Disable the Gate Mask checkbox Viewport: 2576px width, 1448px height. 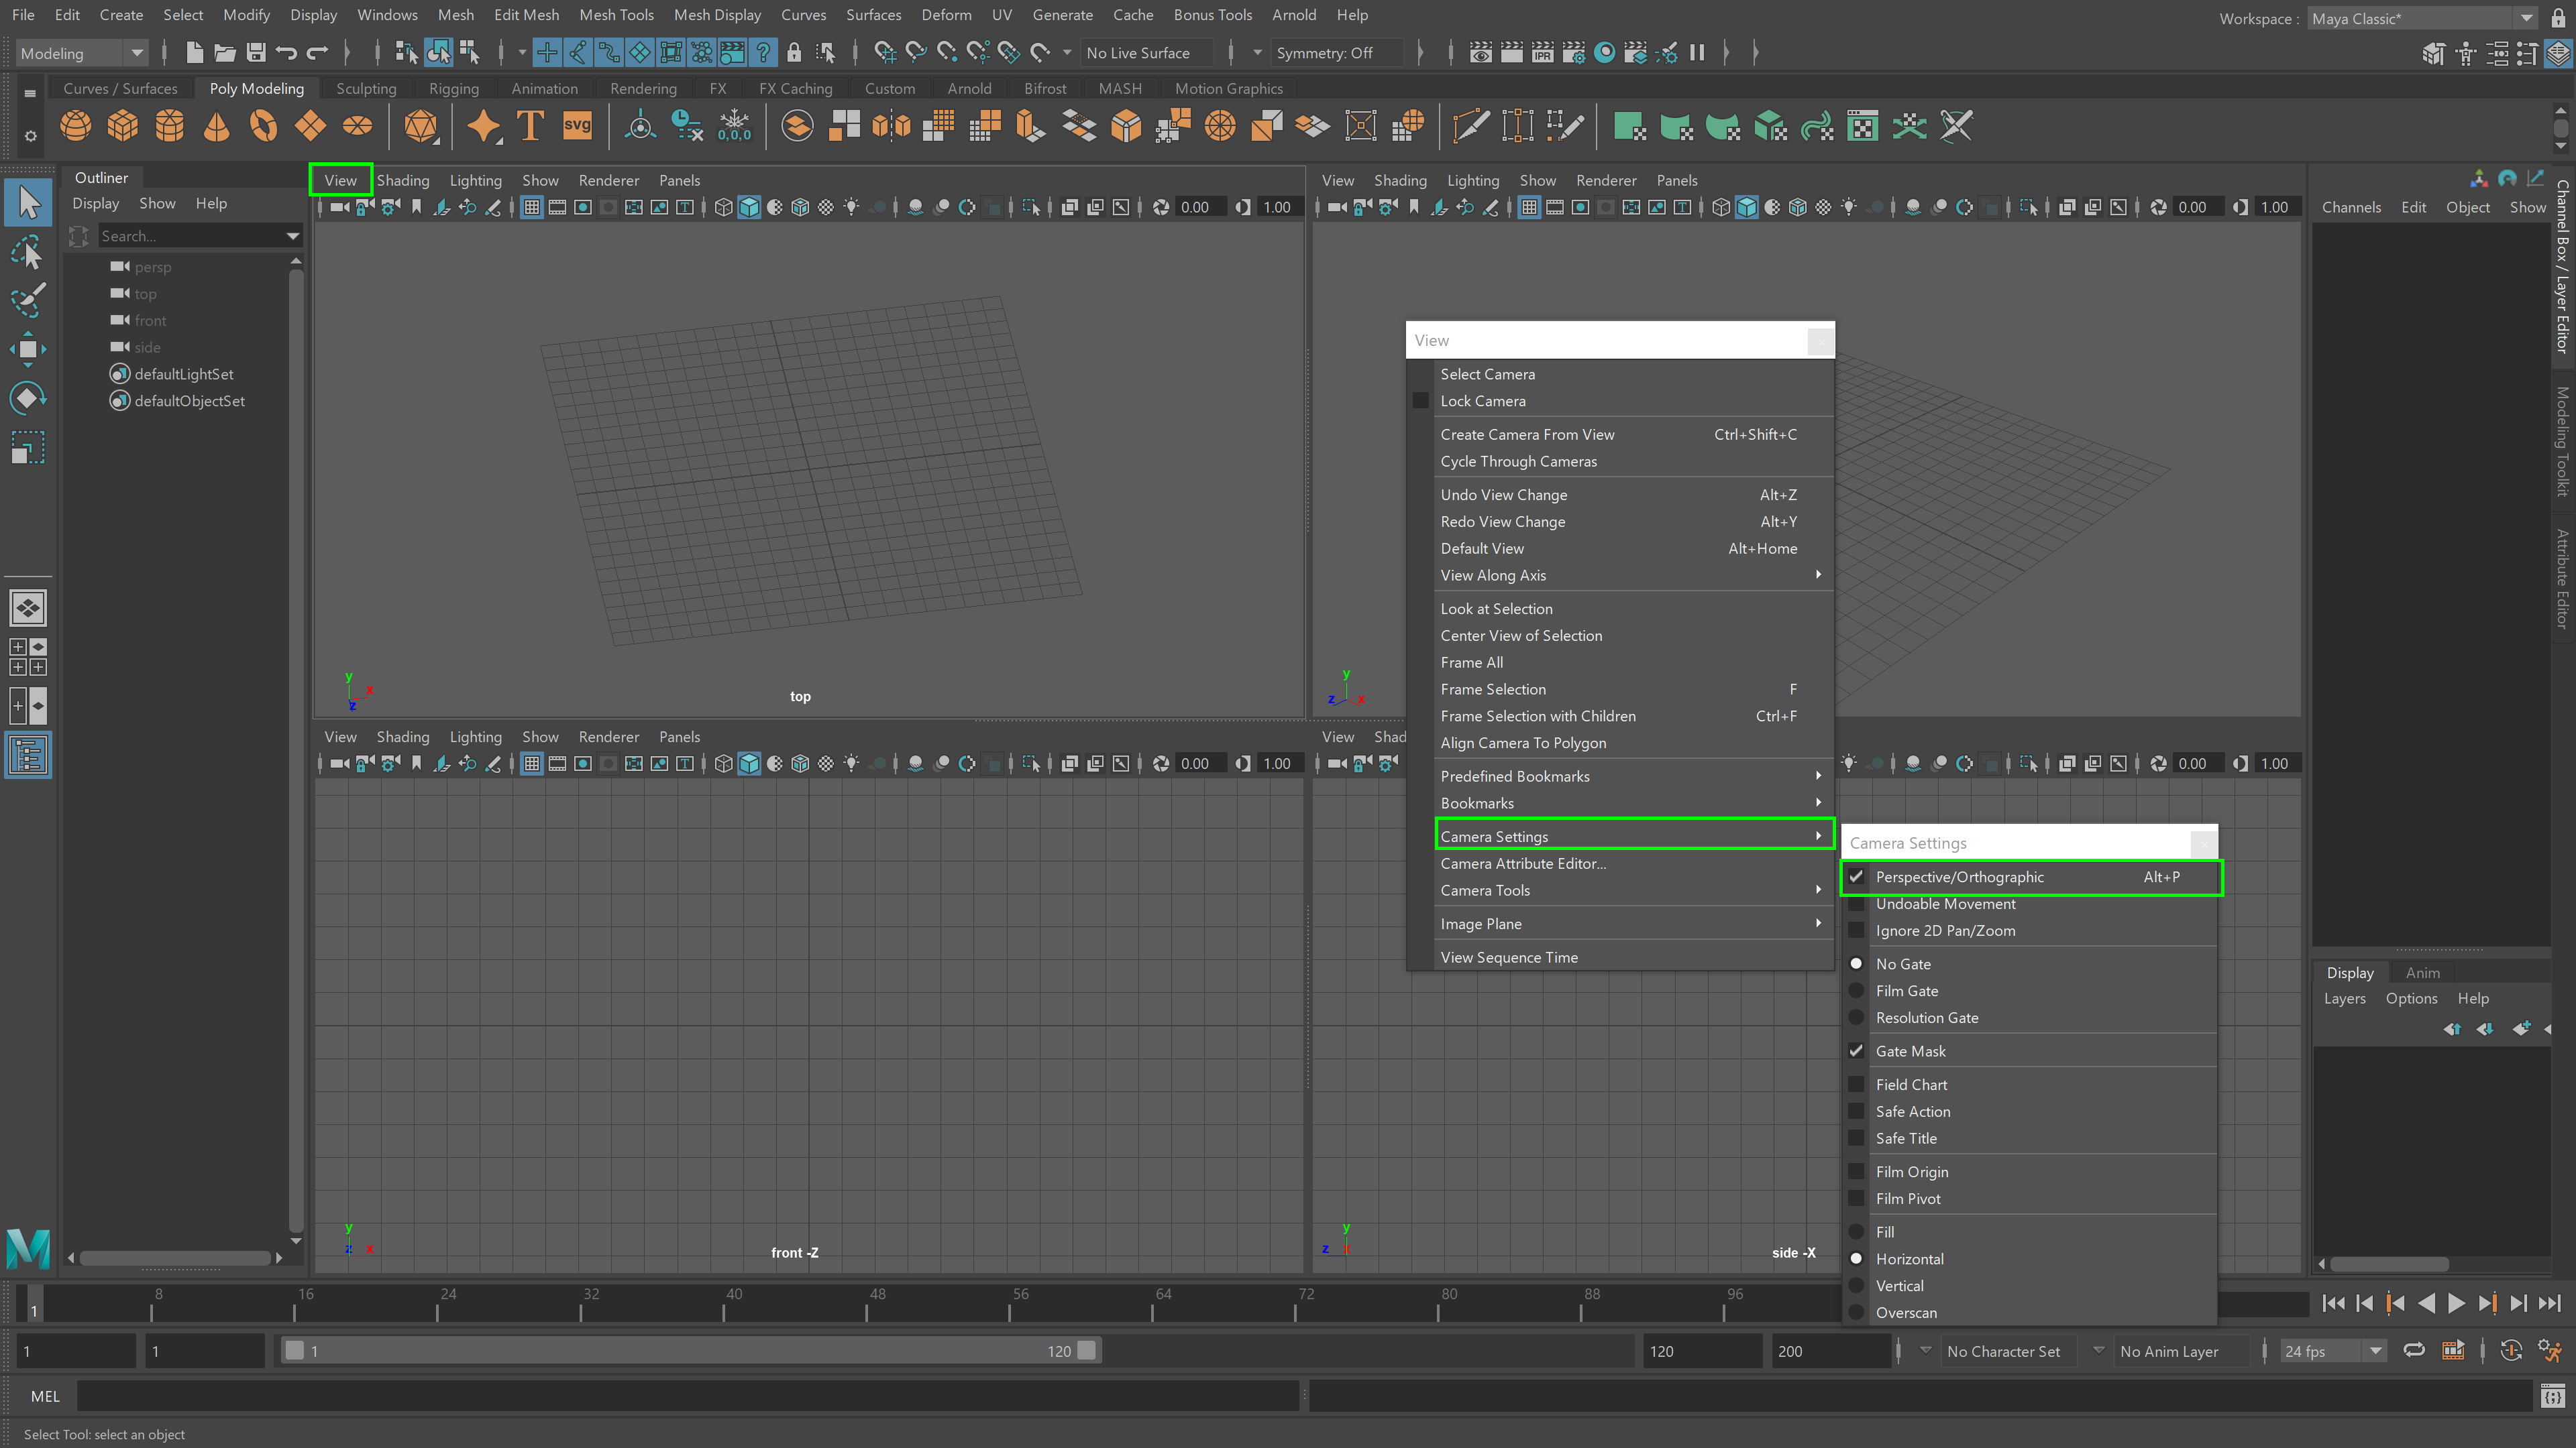[1910, 1051]
